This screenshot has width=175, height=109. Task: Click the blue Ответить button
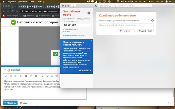tap(10, 103)
